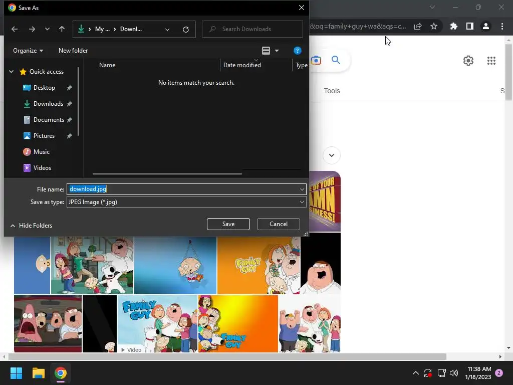Open the network icon in tray
Viewport: 513px width, 385px height.
pyautogui.click(x=442, y=373)
